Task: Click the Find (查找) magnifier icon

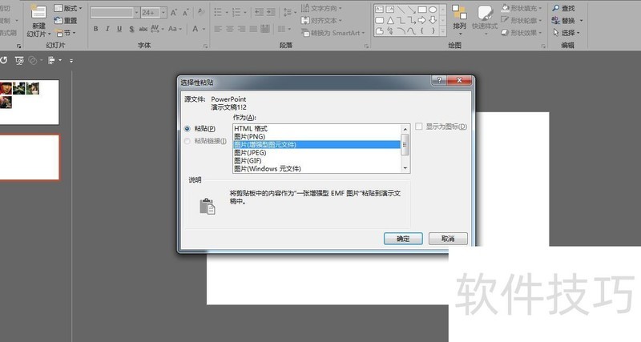Action: [x=555, y=8]
